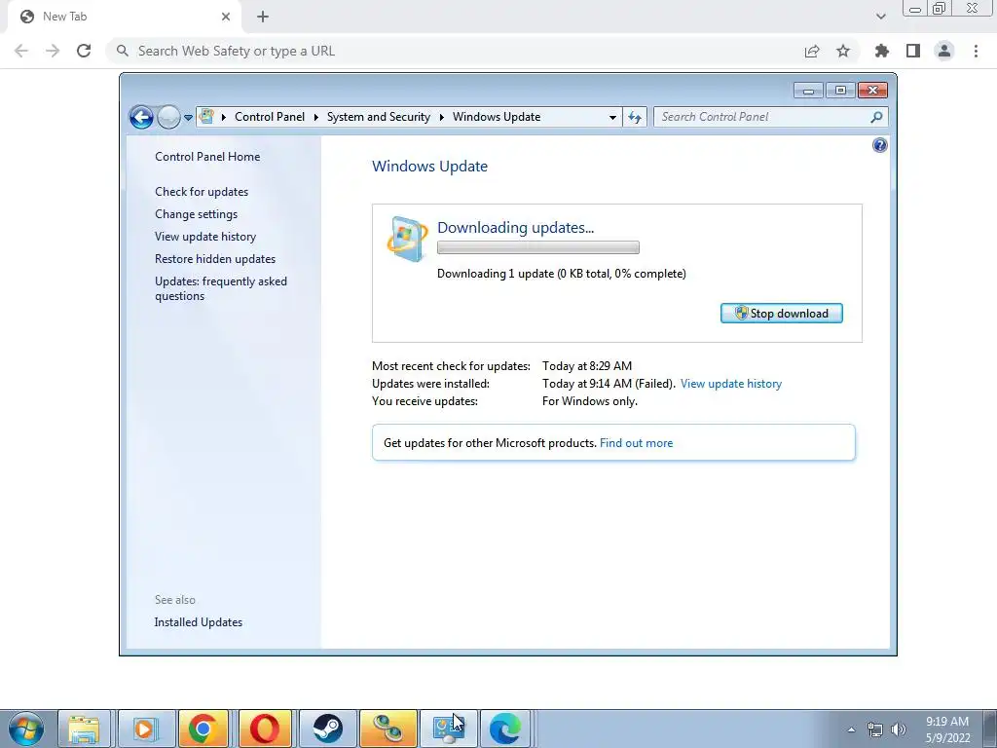Open File Explorer from taskbar

point(84,729)
